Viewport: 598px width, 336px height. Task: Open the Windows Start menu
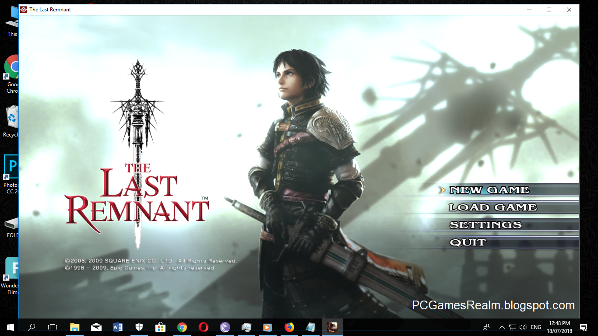(10, 327)
